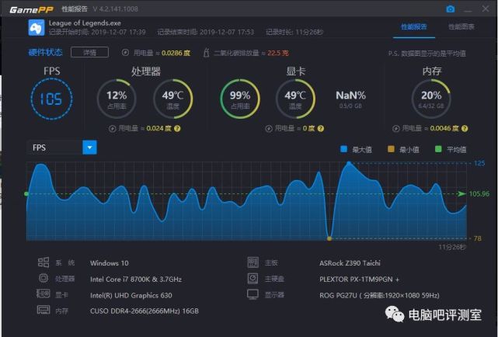
Task: Click the WeChat logo icon
Action: pyautogui.click(x=394, y=314)
